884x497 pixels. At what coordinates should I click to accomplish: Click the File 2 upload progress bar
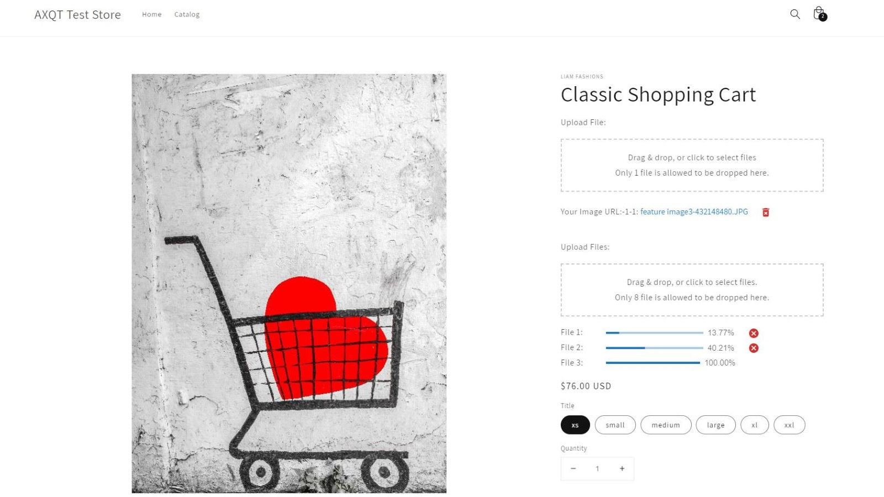tap(654, 348)
